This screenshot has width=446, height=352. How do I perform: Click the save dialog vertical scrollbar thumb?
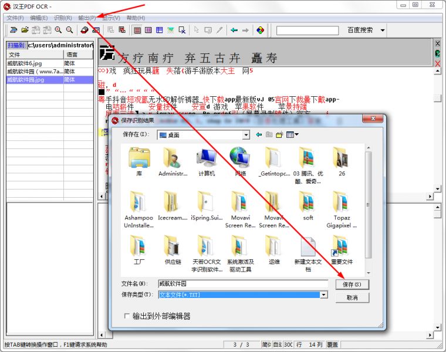tap(369, 205)
